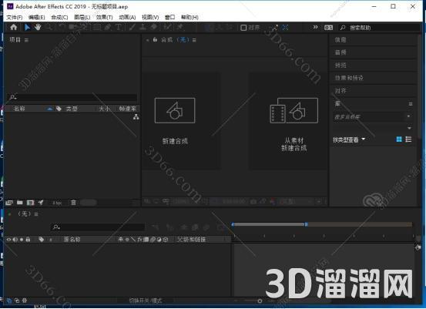
Task: Open the project flowchart view icon
Action: pyautogui.click(x=136, y=117)
